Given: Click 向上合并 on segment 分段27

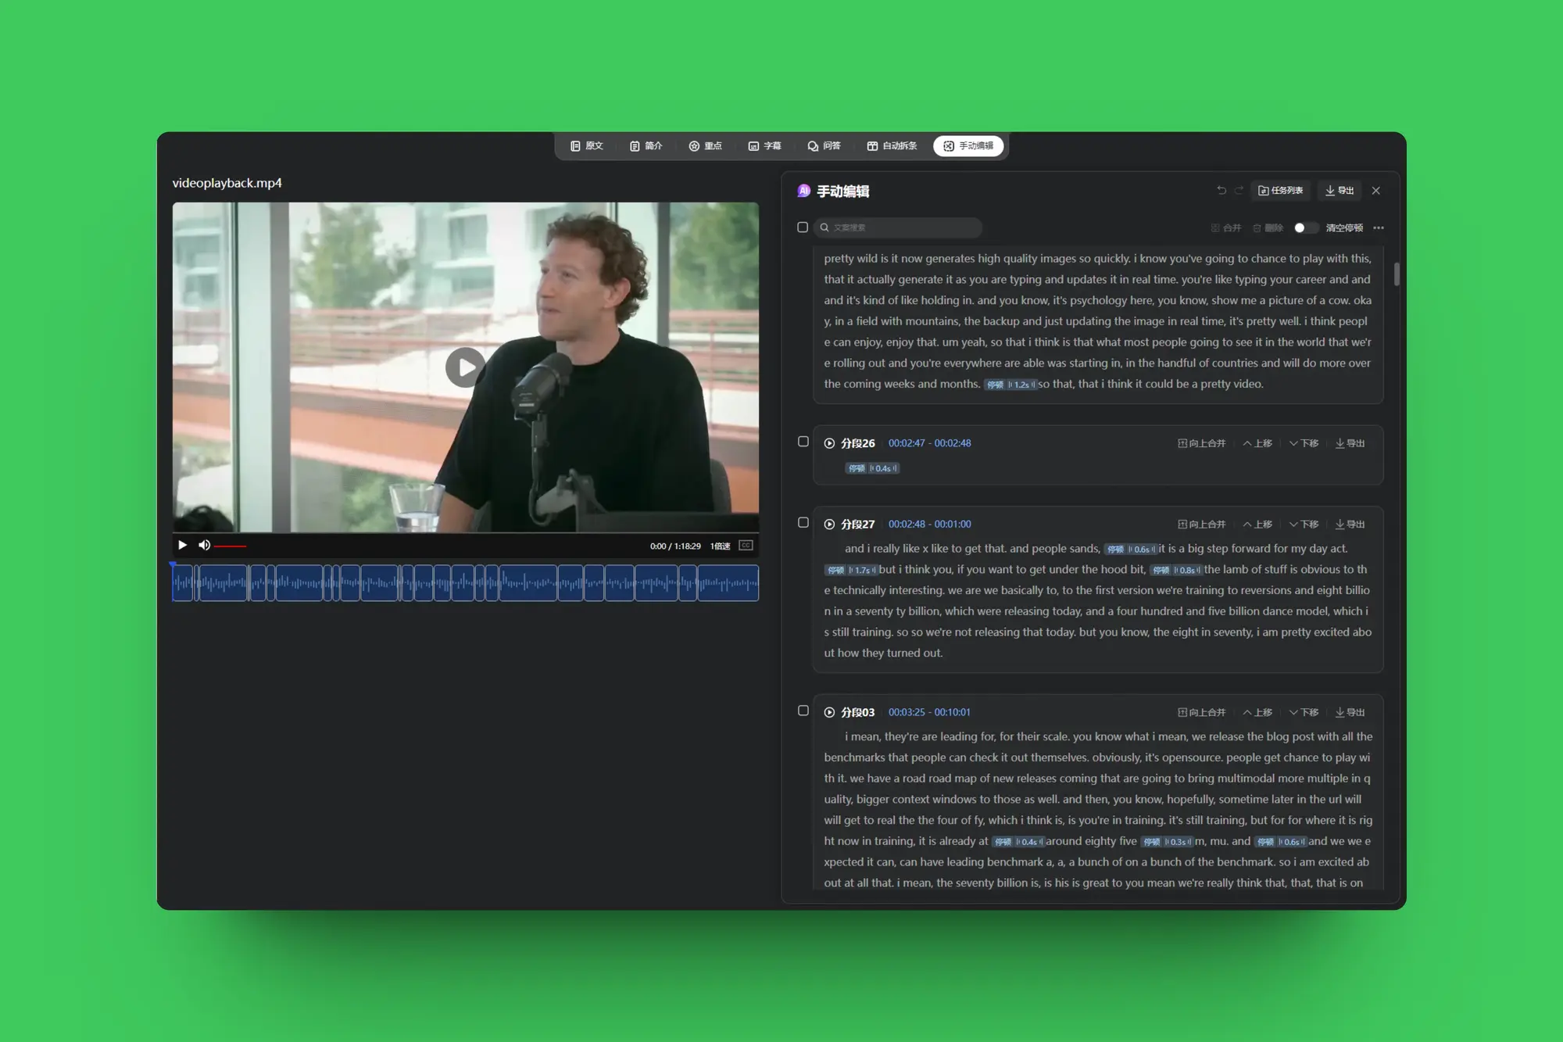Looking at the screenshot, I should tap(1201, 524).
